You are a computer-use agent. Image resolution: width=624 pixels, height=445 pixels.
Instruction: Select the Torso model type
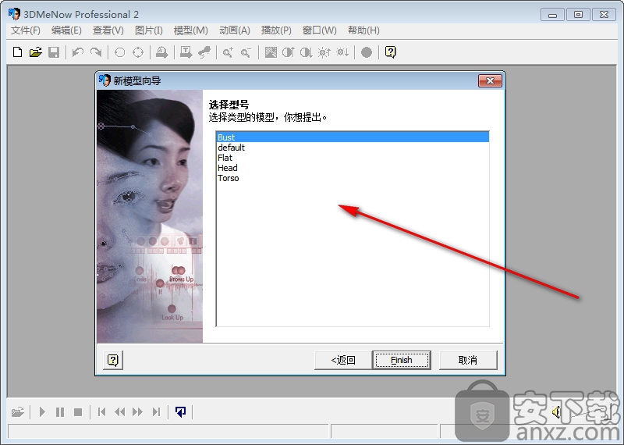pyautogui.click(x=353, y=178)
